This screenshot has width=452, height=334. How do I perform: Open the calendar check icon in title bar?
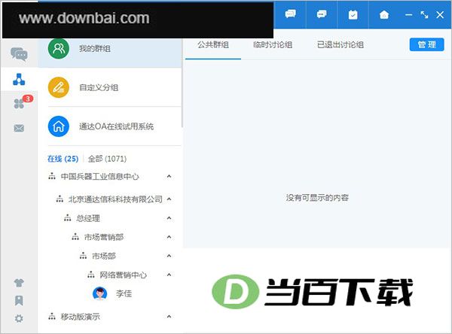(353, 14)
